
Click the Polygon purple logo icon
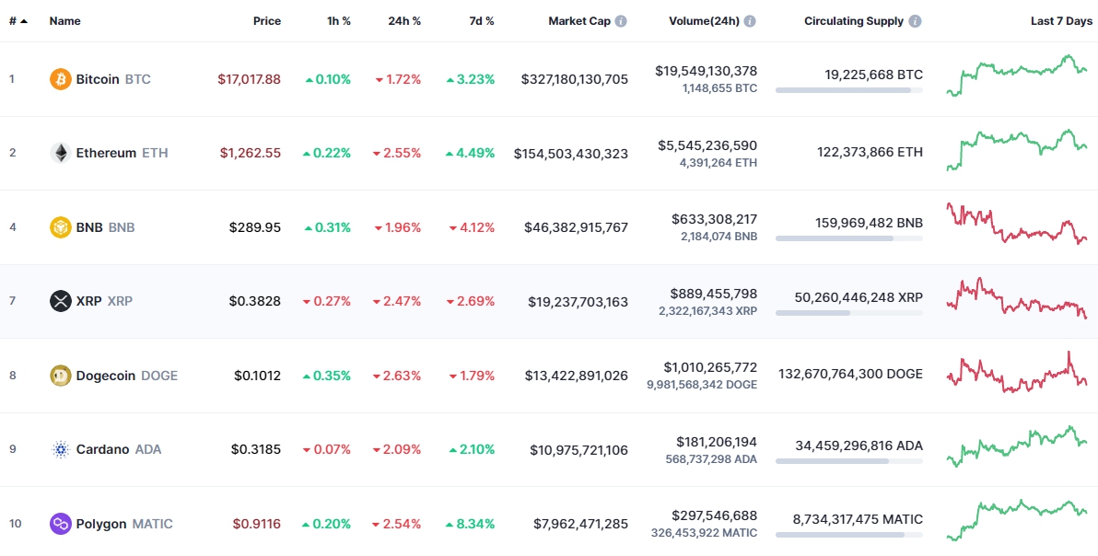pos(61,524)
